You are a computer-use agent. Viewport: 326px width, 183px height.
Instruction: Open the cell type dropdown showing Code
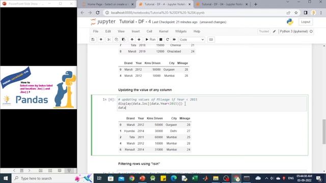pos(192,40)
